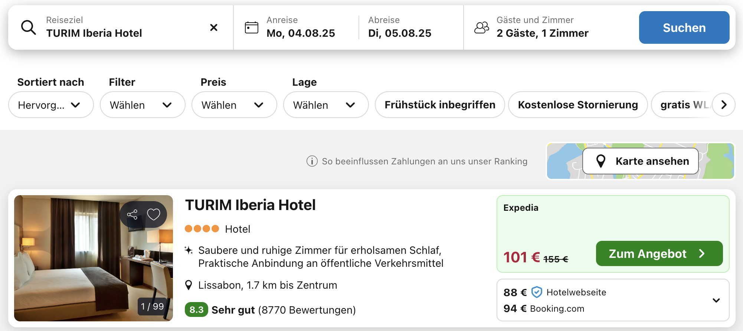743x331 pixels.
Task: Open the Karte ansehen map button
Action: pyautogui.click(x=641, y=161)
